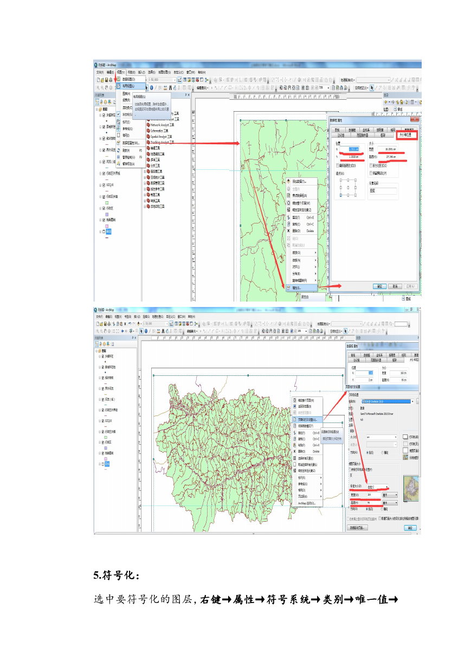Click 刷新 F5 icon in View menu
The height and width of the screenshot is (666, 471).
[119, 150]
